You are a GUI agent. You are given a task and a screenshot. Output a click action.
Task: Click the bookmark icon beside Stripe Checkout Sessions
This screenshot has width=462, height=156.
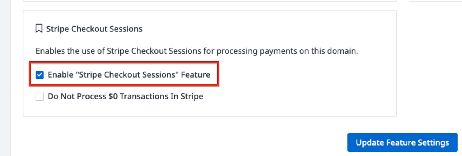coord(39,29)
